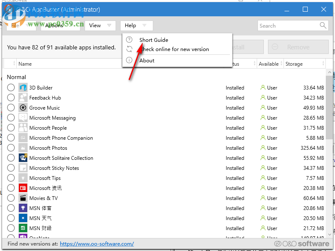Toggle selection circle for Microsoft Tips
This screenshot has width=335, height=251.
(11, 178)
